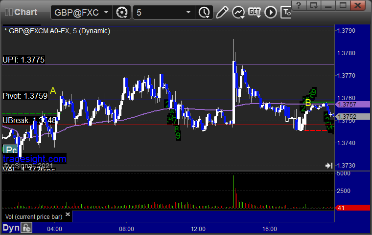Toggle the lock icon beside Dyn

tap(26, 228)
